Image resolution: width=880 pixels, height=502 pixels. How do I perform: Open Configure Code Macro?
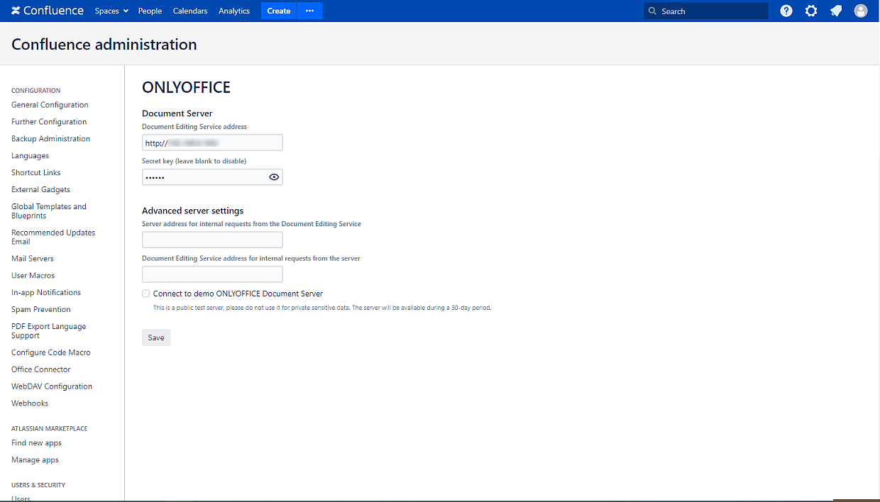(x=51, y=352)
